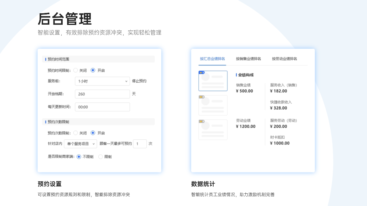Click the 时卡抵扣 ¥ 1000.00 value
Image resolution: width=367 pixels, height=206 pixels.
pyautogui.click(x=280, y=143)
